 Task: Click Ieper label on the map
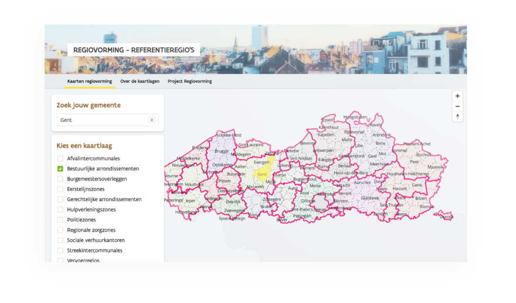point(191,200)
